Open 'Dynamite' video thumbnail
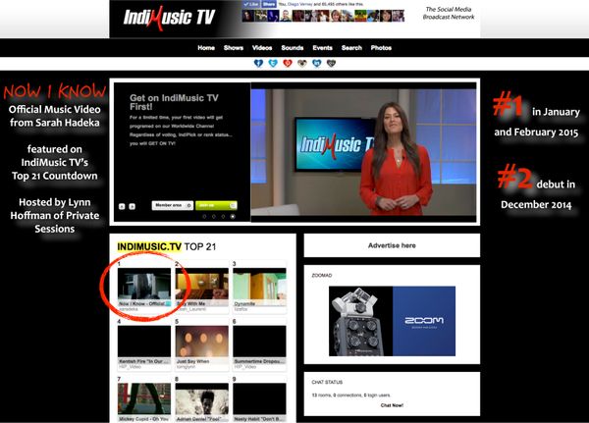 coord(259,285)
